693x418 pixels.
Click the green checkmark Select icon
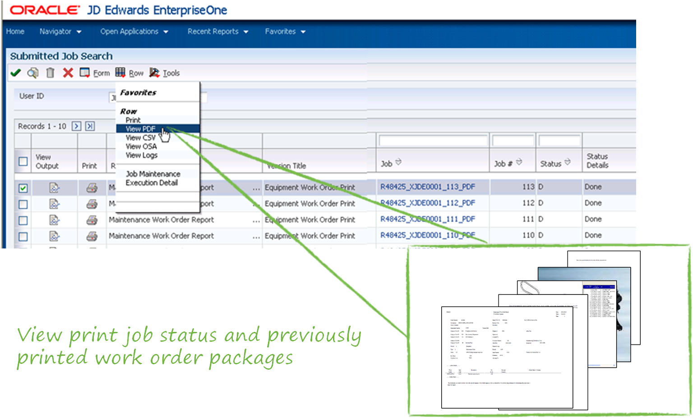16,73
